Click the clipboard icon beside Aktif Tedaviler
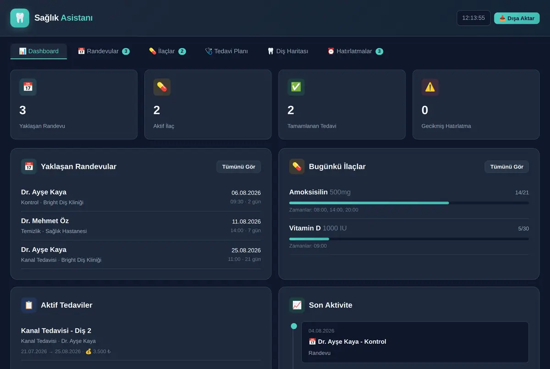The image size is (550, 369). (x=29, y=305)
